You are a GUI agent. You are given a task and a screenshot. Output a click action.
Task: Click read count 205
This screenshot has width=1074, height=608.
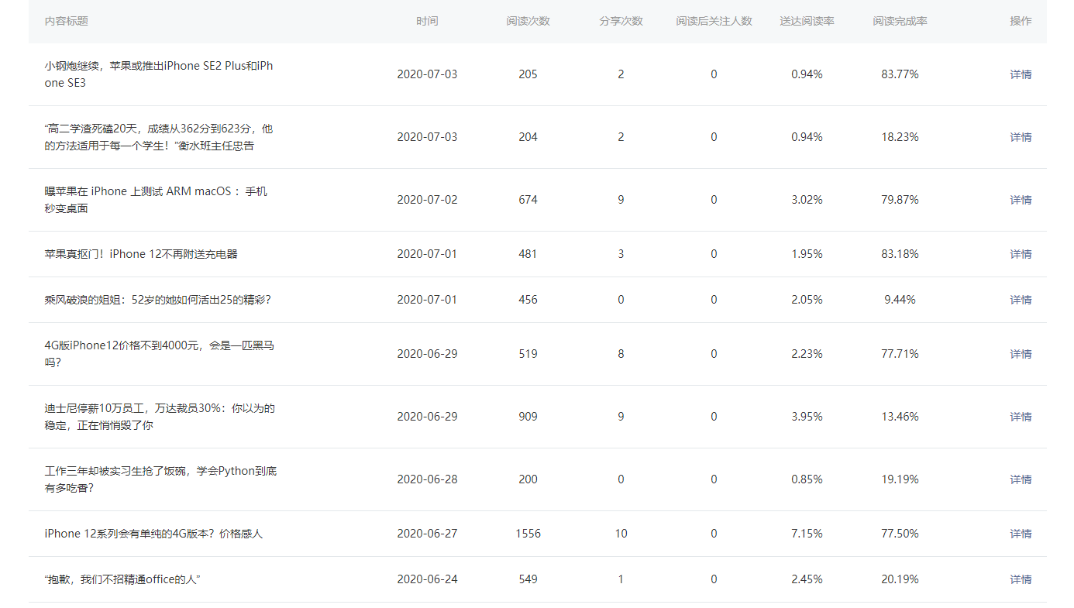pyautogui.click(x=528, y=74)
